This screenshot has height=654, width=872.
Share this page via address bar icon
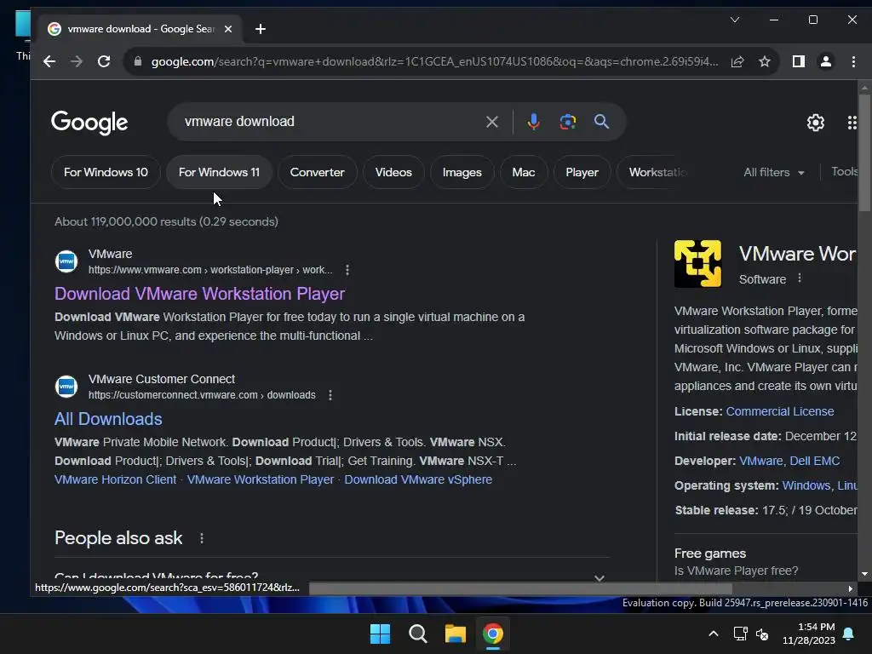(x=737, y=61)
